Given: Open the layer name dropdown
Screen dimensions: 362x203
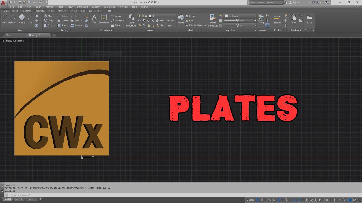Looking at the screenshot, I should 157,16.
